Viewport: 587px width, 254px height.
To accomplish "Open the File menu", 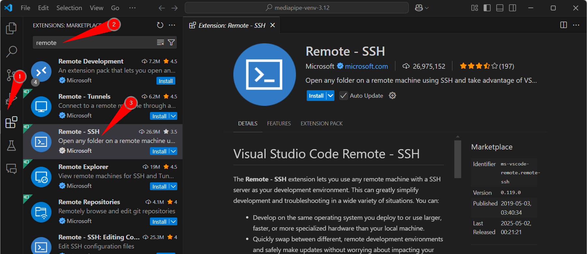I will point(25,8).
